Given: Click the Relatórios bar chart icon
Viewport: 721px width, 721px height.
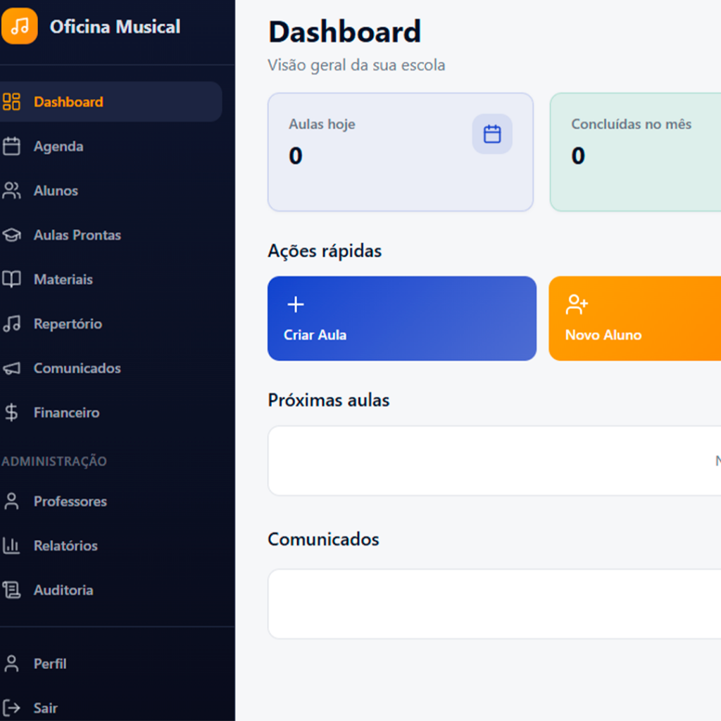Looking at the screenshot, I should pyautogui.click(x=11, y=546).
